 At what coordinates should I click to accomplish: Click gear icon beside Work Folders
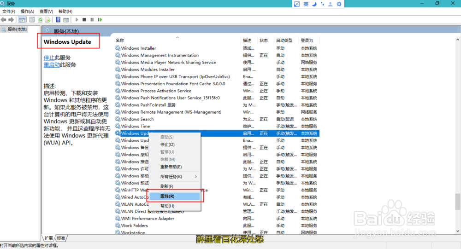coord(118,226)
